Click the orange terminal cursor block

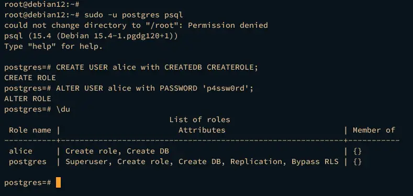click(x=58, y=182)
